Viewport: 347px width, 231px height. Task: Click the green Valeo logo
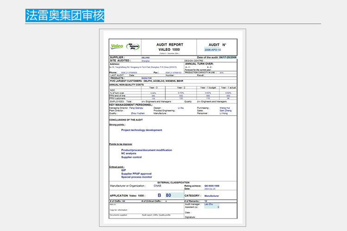pyautogui.click(x=117, y=46)
